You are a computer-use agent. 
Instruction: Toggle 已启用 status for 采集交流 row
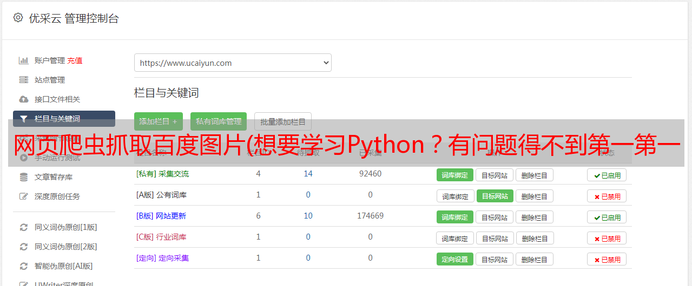607,175
